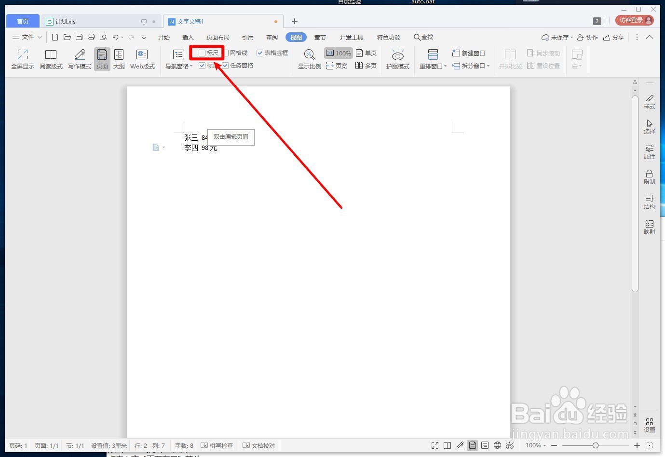Click writing mode pencil in status bar
Screen dimensions: 665x457
click(460, 445)
